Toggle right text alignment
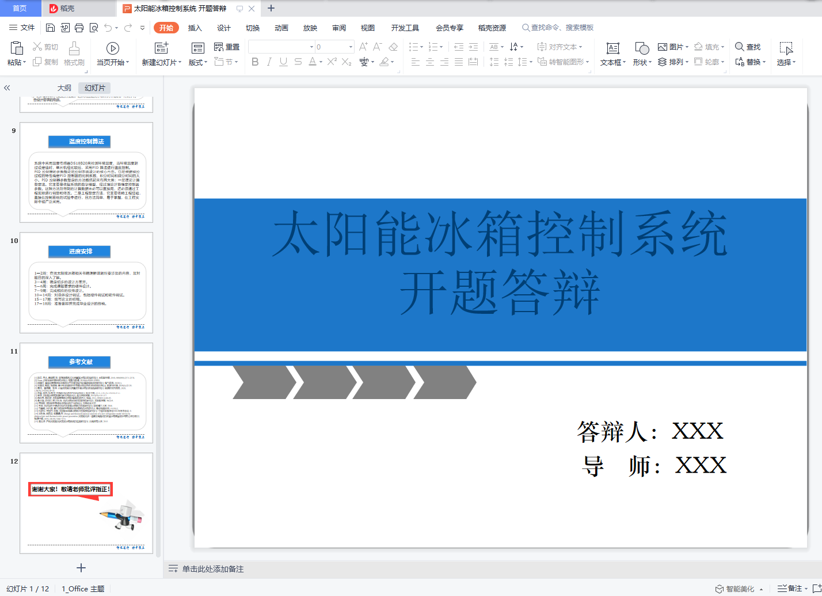Screen dimensions: 822x596 coord(444,62)
